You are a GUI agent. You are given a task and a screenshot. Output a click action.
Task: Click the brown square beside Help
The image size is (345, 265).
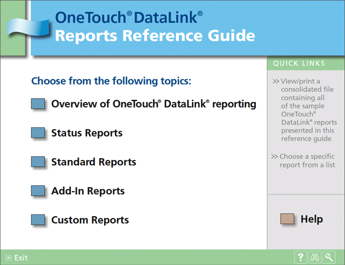[x=287, y=219]
